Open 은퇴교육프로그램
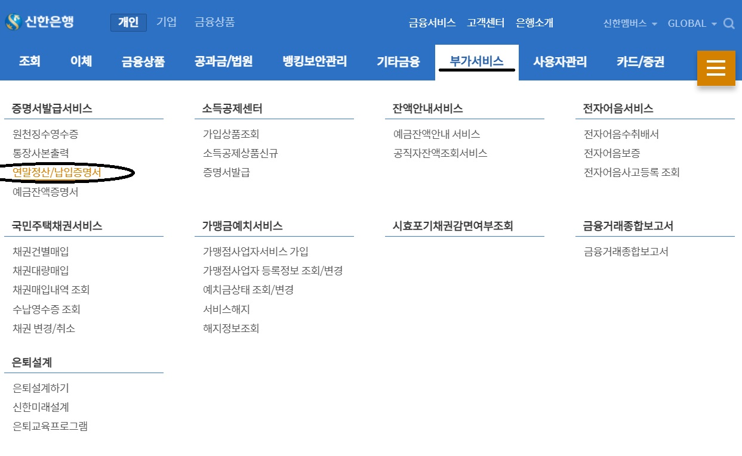This screenshot has width=742, height=456. coord(50,426)
